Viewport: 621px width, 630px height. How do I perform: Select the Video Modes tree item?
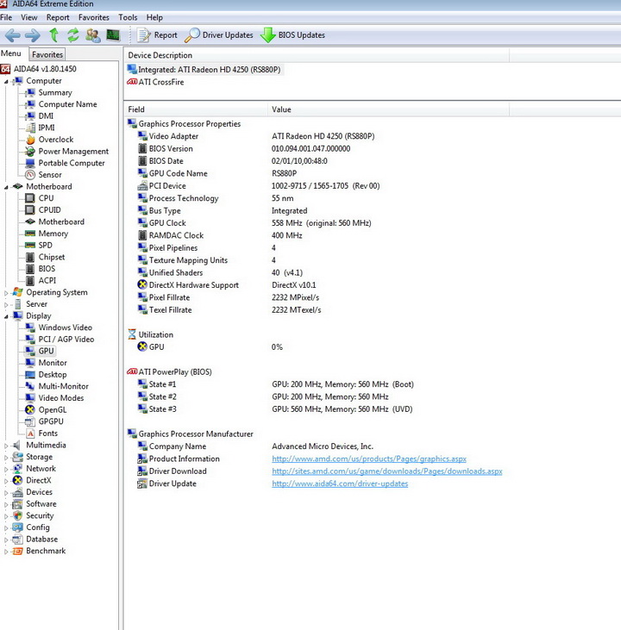61,398
